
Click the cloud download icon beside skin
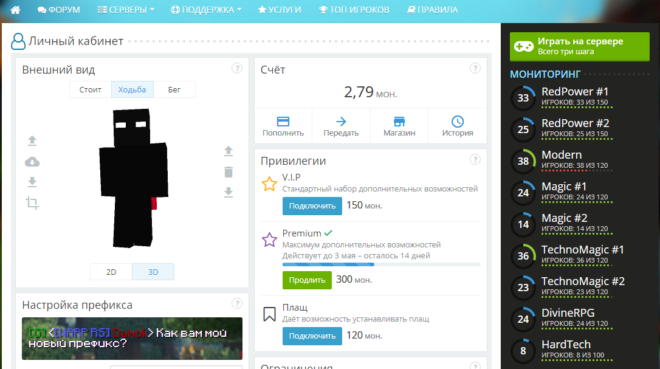tap(32, 162)
